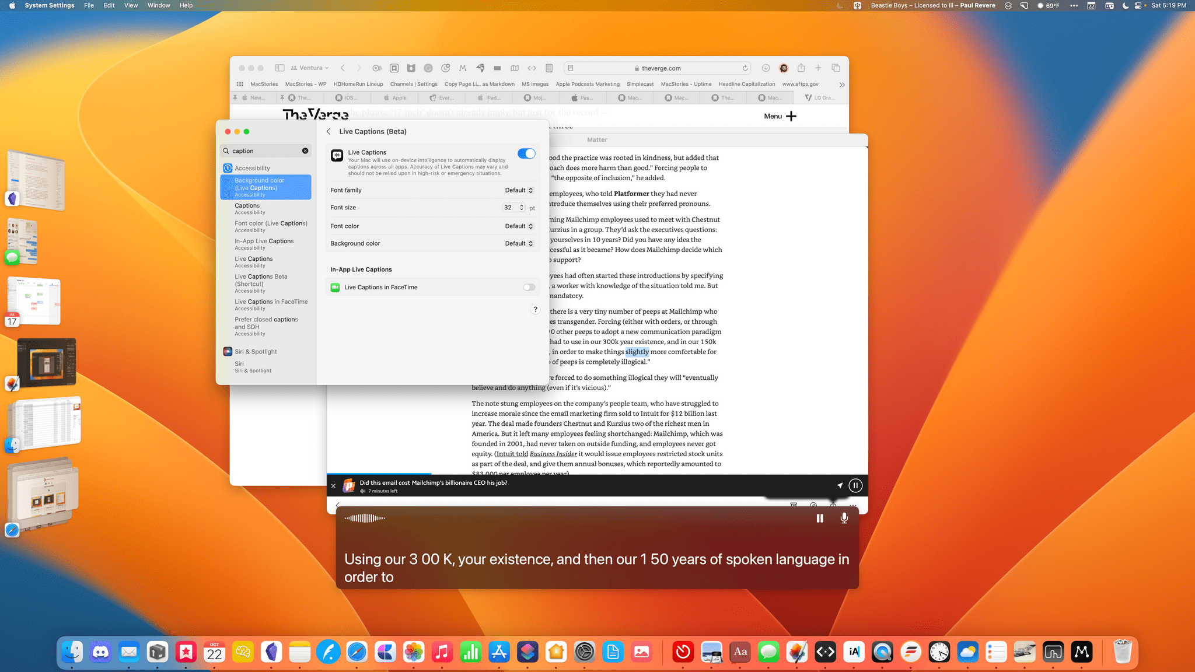Open The Verge Menu button
The height and width of the screenshot is (672, 1195).
[x=780, y=116]
